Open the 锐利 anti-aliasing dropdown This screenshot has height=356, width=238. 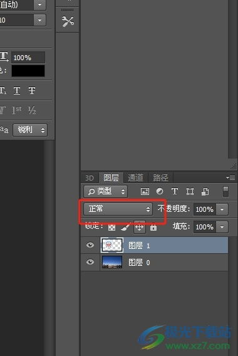(30, 130)
